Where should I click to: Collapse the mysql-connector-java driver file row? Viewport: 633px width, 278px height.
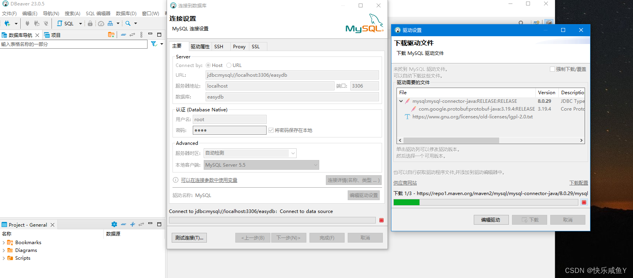point(401,101)
